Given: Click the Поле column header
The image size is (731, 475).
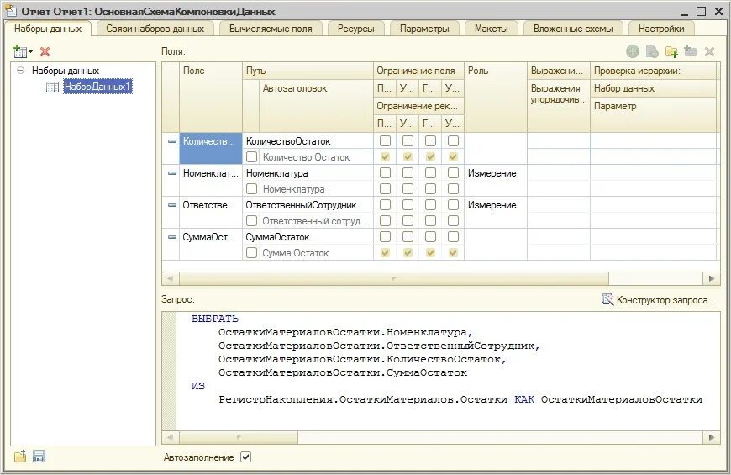Looking at the screenshot, I should tap(211, 97).
